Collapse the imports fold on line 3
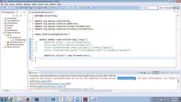The image size is (181, 102). tap(34, 21)
